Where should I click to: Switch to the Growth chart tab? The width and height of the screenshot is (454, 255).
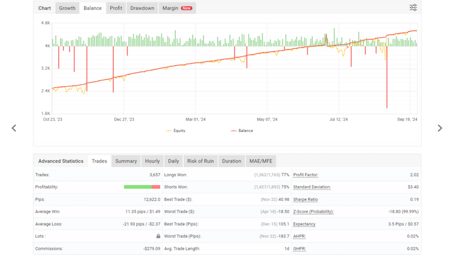67,8
